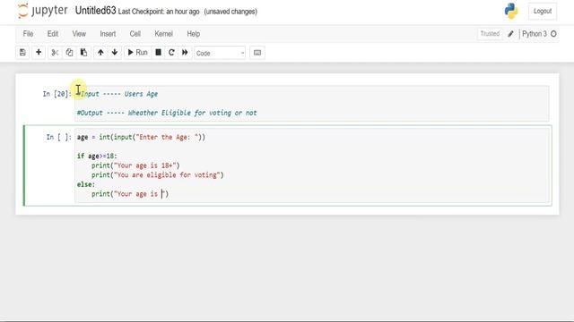Click the pencil edit mode indicator
Viewport: 574px width, 322px height.
click(x=510, y=34)
